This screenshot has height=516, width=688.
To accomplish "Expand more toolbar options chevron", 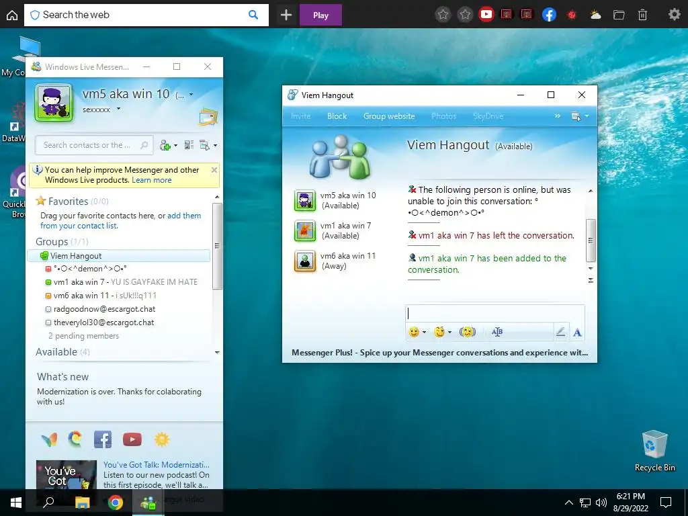I will pos(557,116).
